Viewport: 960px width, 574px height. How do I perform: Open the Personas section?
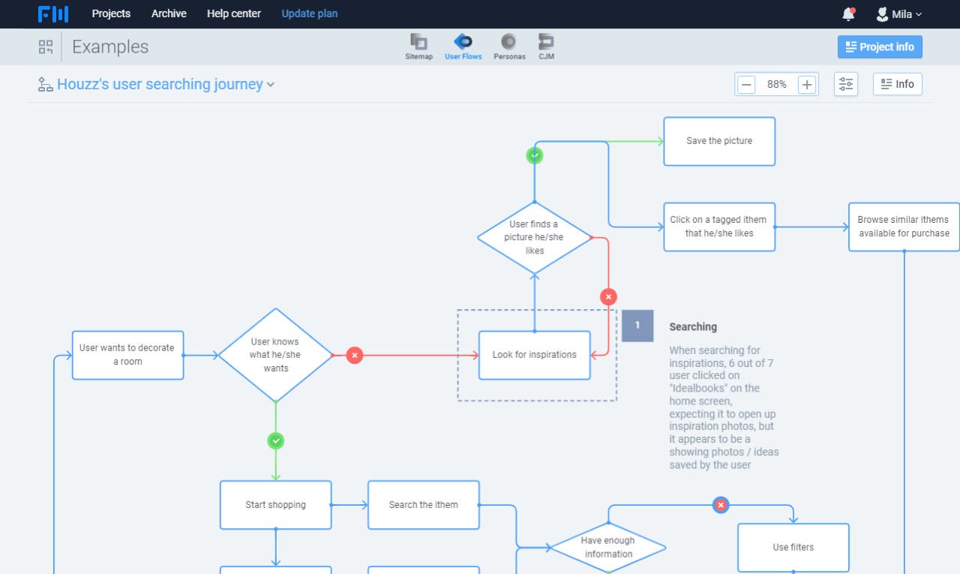pos(508,45)
